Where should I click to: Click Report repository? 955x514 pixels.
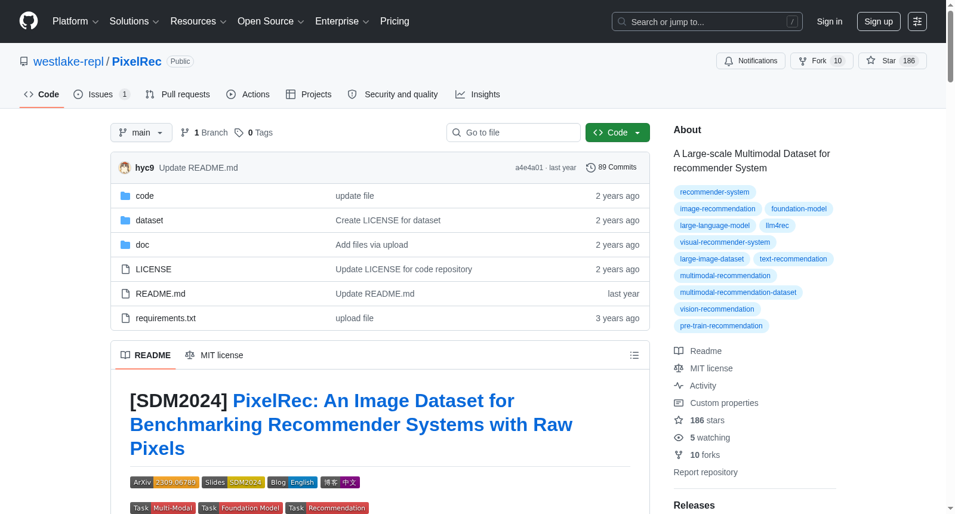click(x=706, y=472)
